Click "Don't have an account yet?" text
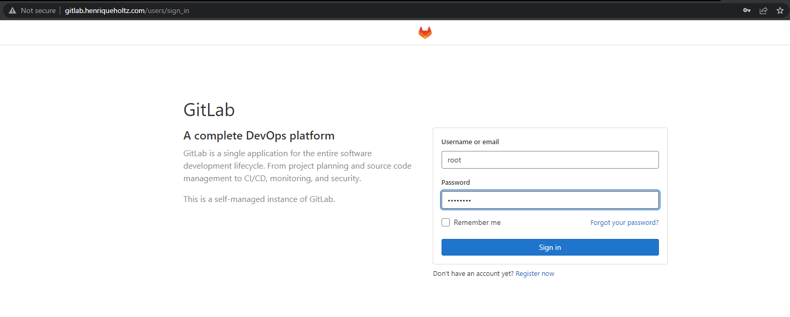The height and width of the screenshot is (317, 790). point(473,273)
